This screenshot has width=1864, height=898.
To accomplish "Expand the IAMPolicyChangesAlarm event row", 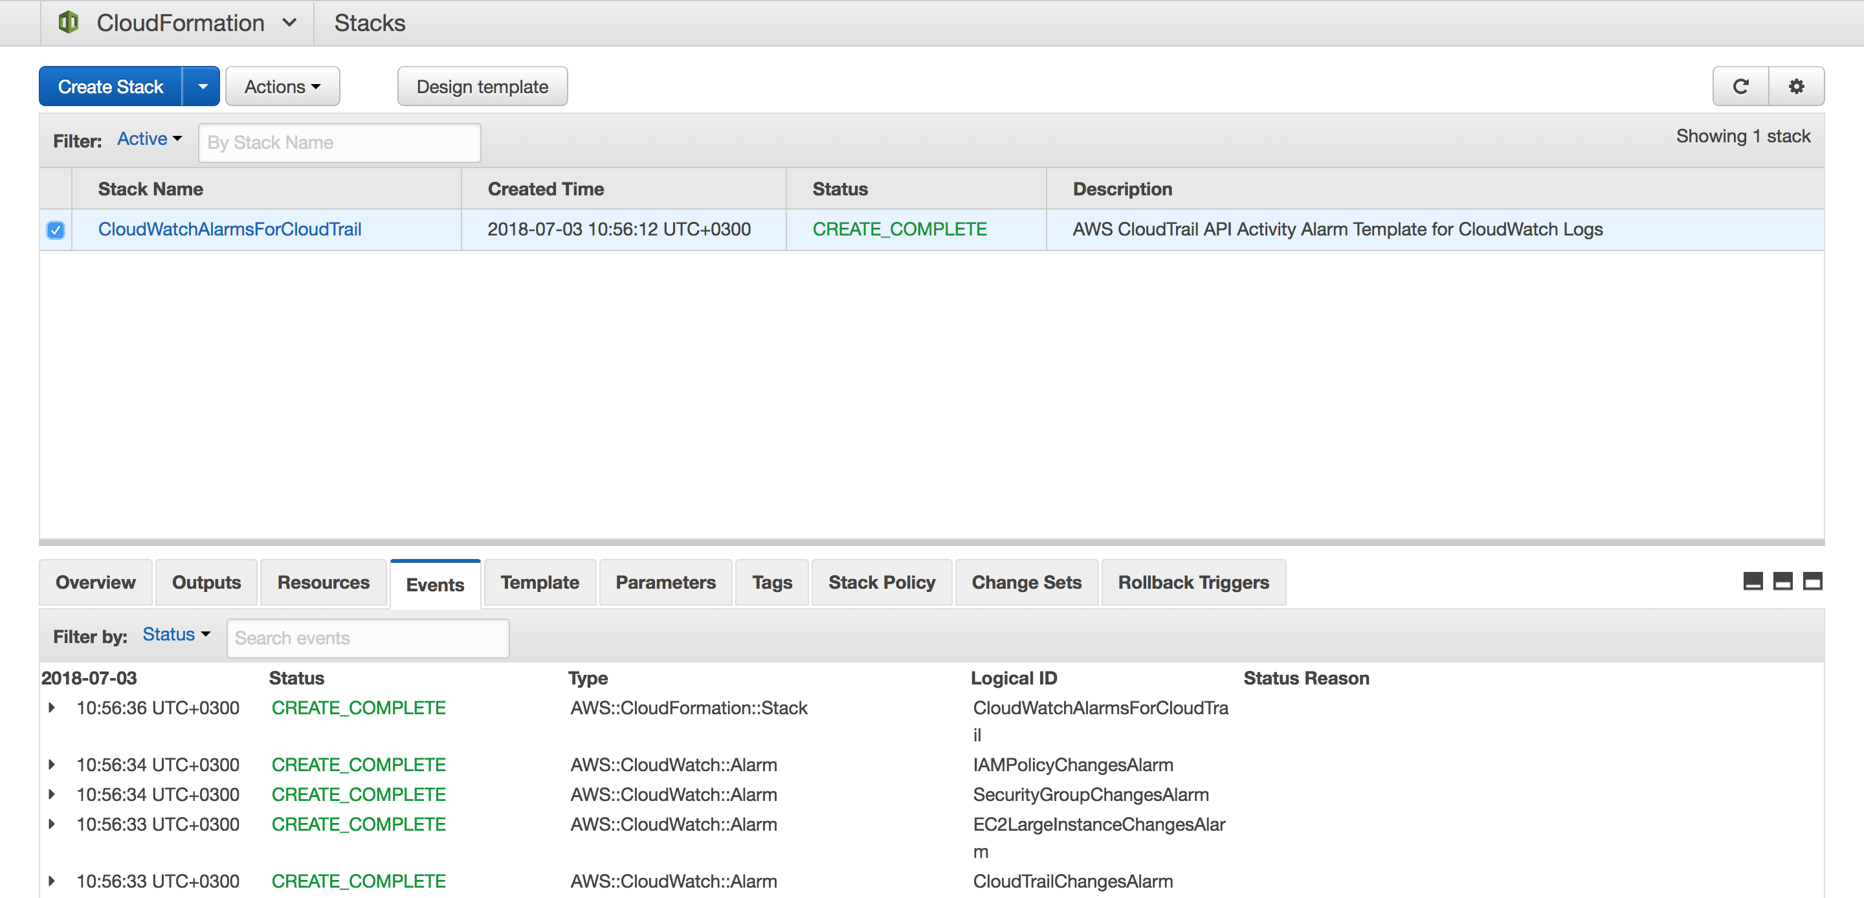I will pyautogui.click(x=51, y=765).
